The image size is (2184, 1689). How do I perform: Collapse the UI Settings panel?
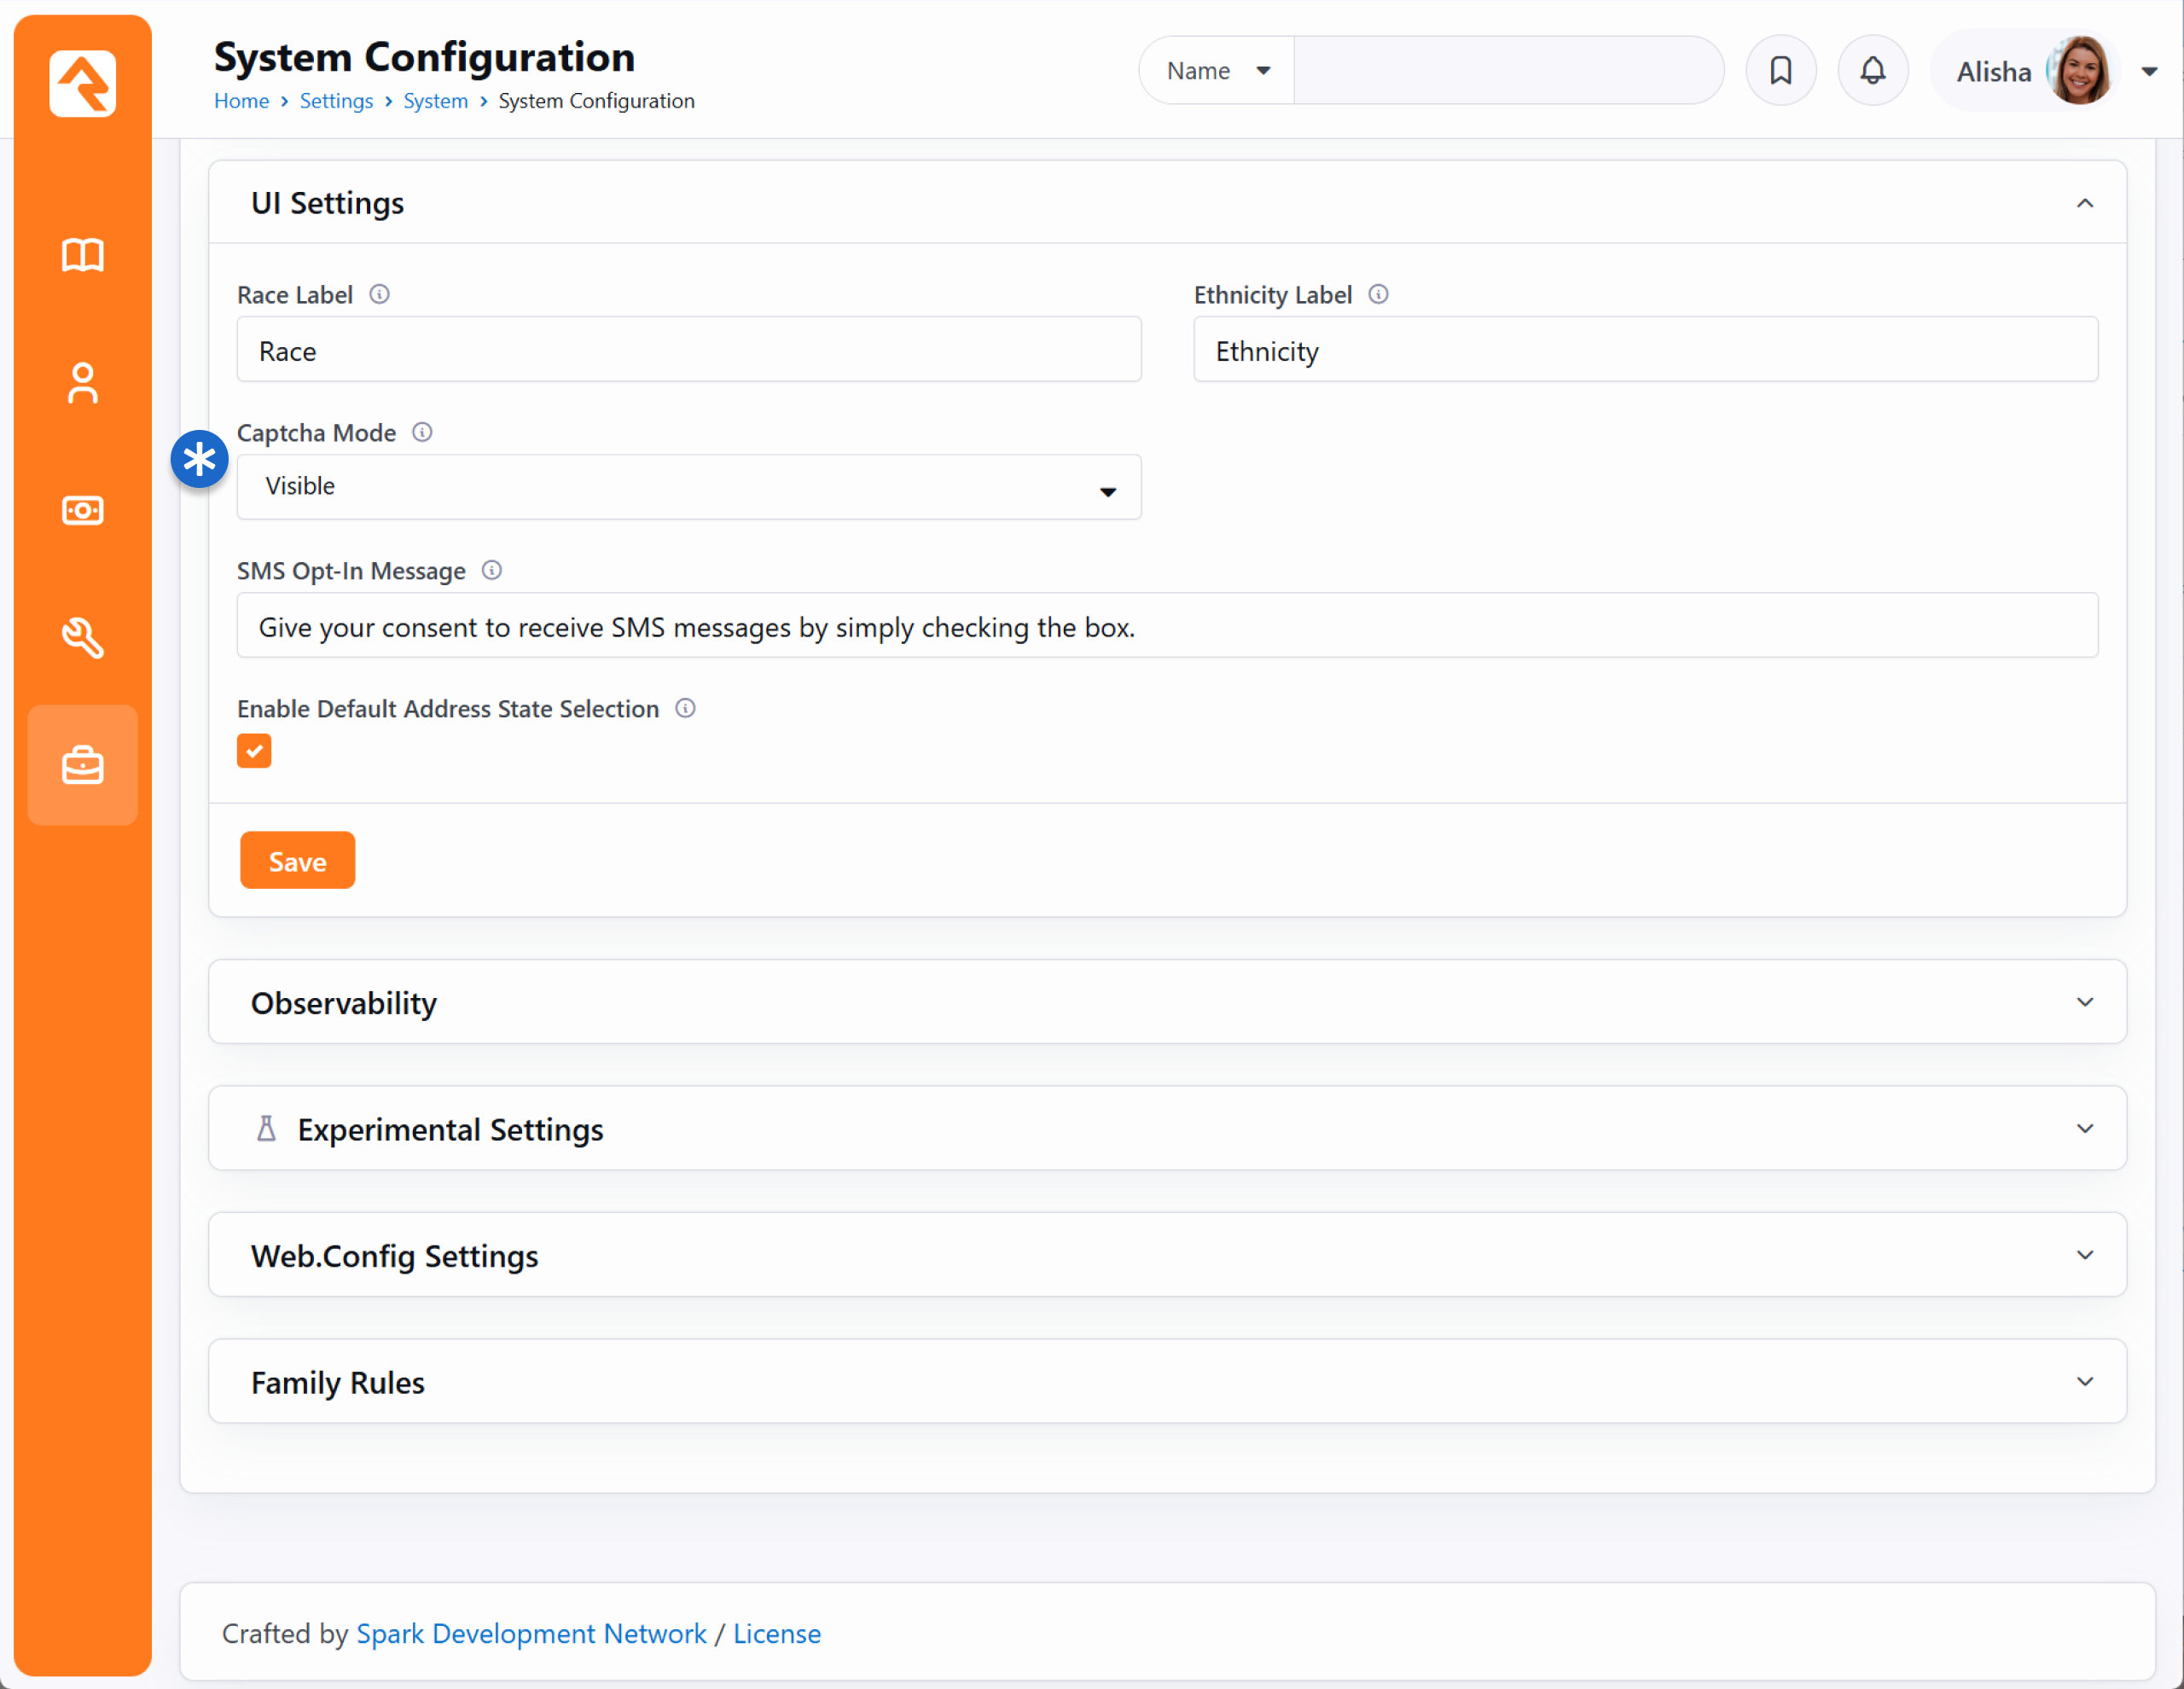click(x=2084, y=203)
